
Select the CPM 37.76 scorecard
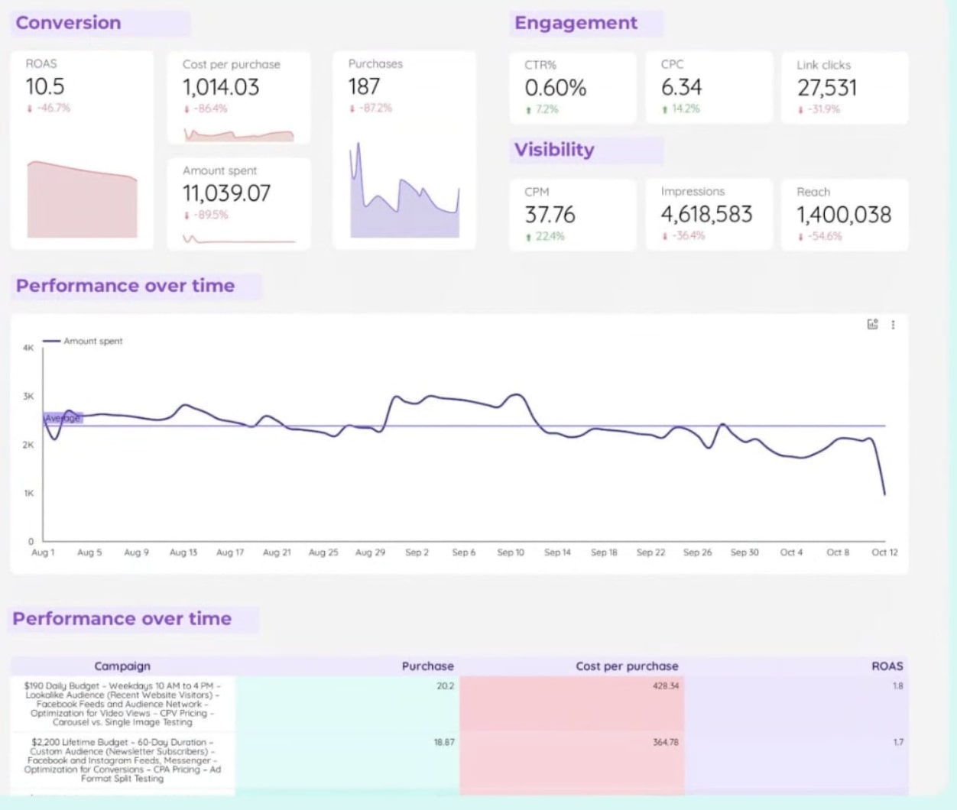[x=550, y=215]
